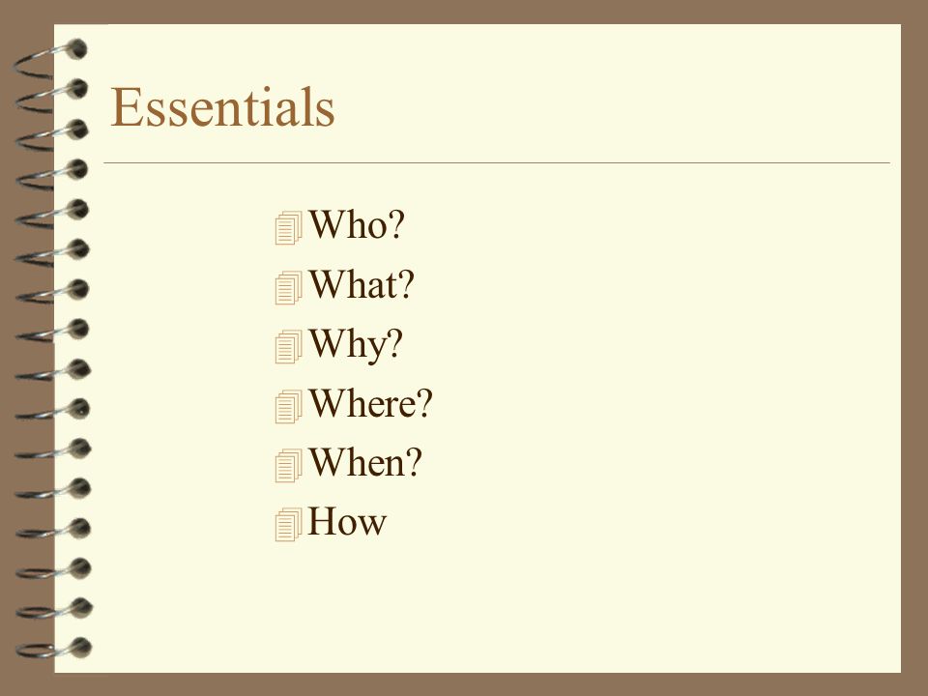Click the horizontal line under the title
The image size is (928, 696).
point(497,162)
